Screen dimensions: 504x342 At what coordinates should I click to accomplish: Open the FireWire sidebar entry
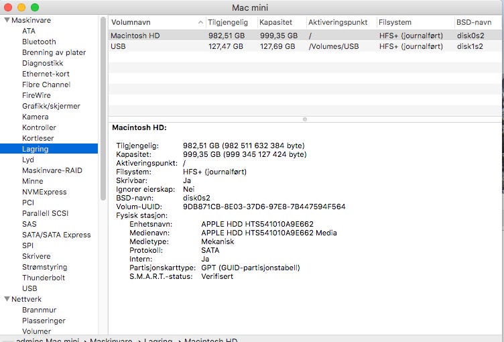click(x=36, y=95)
